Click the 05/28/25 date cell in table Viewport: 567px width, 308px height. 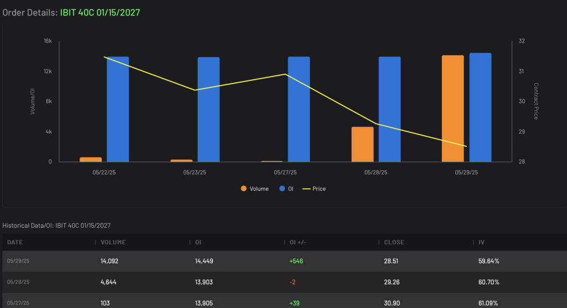click(18, 282)
